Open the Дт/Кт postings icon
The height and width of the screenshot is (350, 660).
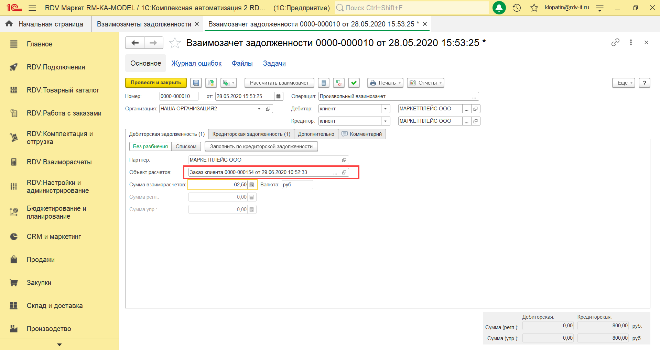click(339, 83)
